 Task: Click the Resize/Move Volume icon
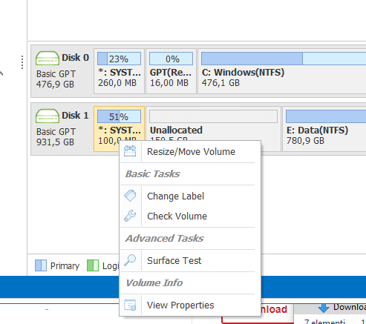(x=130, y=151)
